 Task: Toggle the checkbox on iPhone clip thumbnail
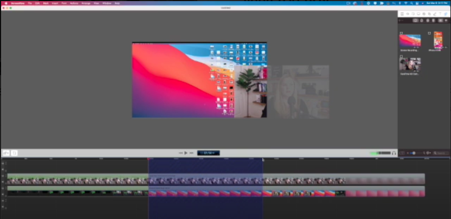click(430, 33)
